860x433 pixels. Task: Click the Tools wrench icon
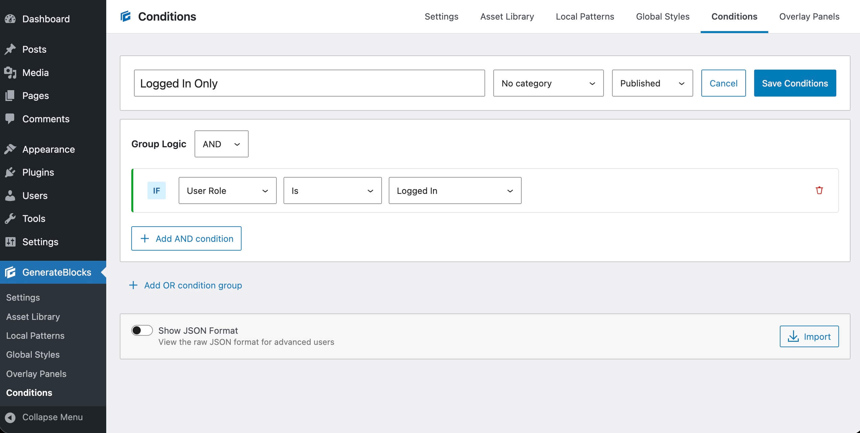[x=10, y=219]
